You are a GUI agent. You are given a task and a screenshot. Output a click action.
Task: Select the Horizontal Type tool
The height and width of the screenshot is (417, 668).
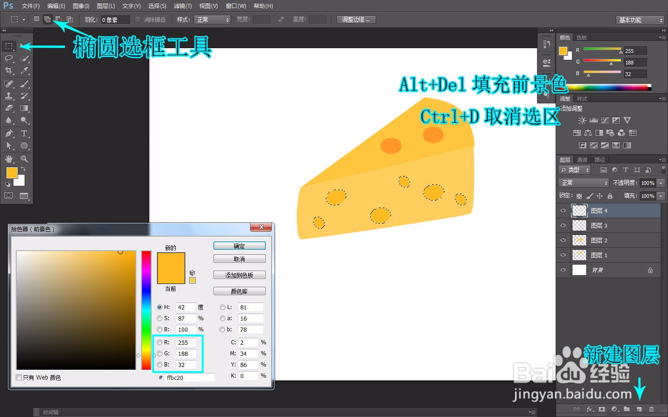24,133
